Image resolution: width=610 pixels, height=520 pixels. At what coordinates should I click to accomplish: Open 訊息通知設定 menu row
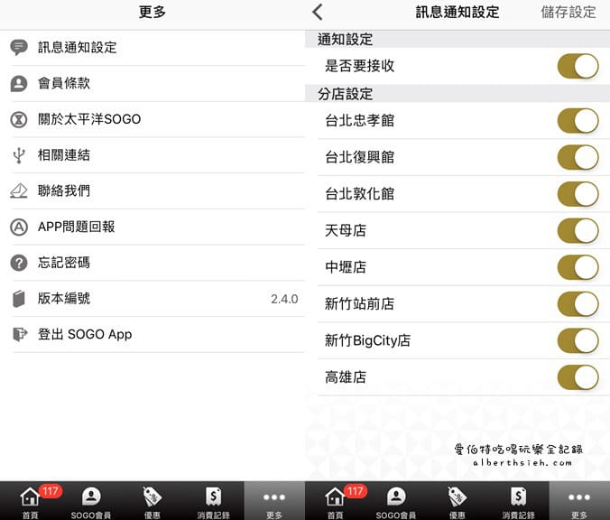coord(152,48)
